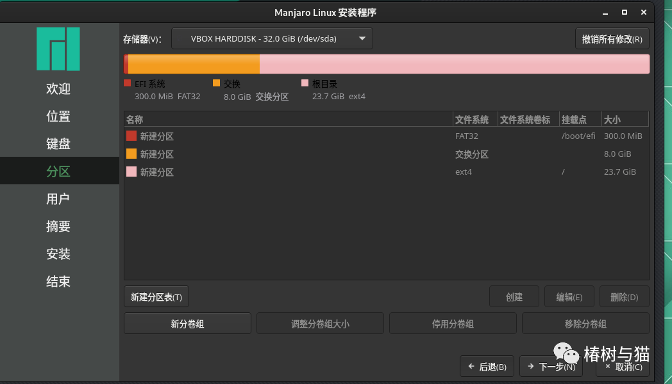Maximize the installer window
672x384 pixels.
[x=625, y=12]
